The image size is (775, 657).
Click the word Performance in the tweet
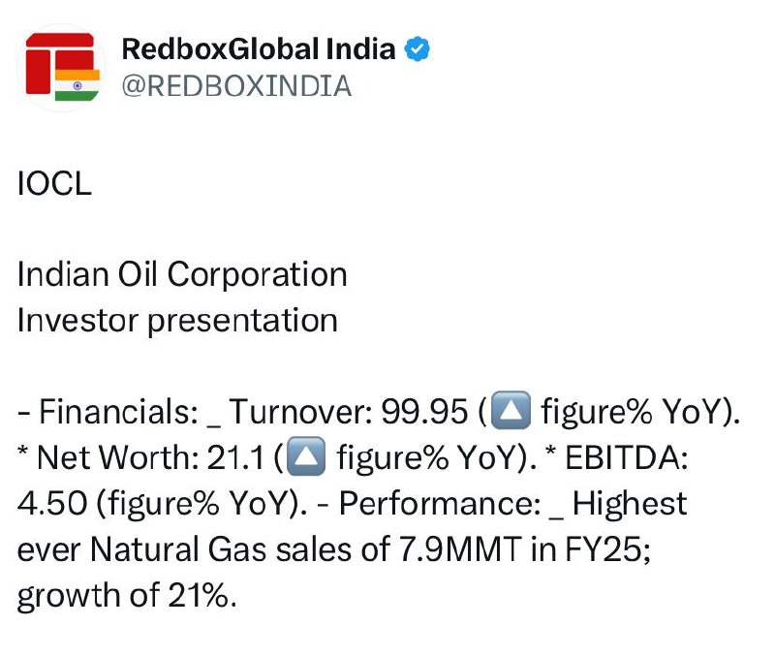tap(440, 503)
